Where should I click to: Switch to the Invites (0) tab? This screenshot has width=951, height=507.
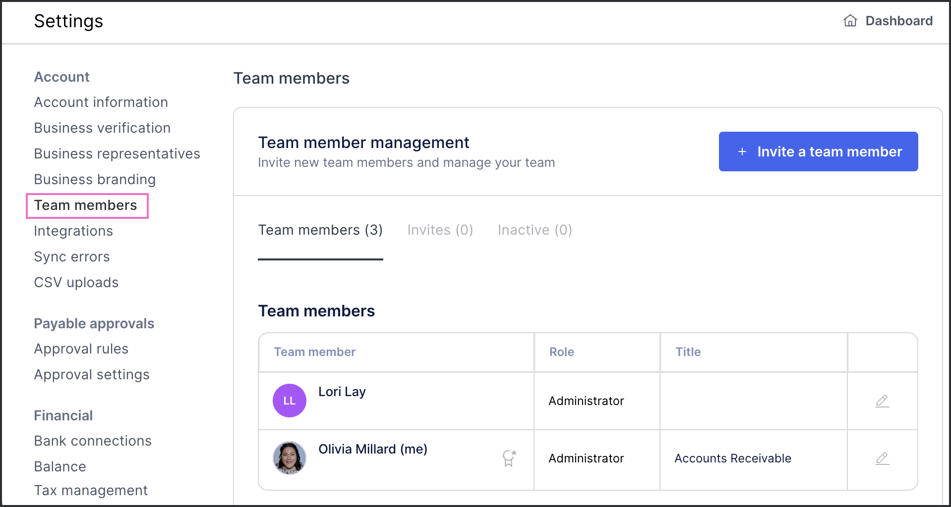click(x=440, y=230)
